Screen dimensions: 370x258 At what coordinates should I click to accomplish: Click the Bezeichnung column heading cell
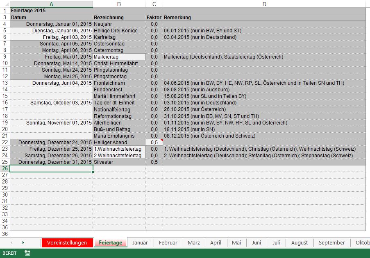click(119, 18)
